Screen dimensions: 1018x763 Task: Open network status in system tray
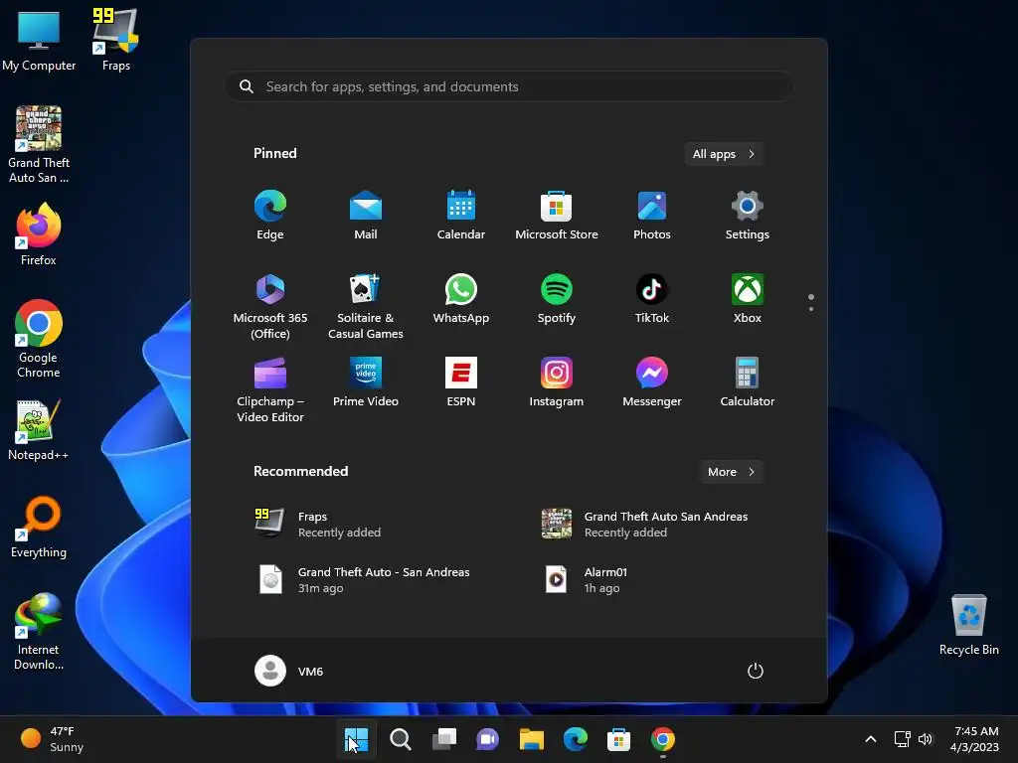(x=902, y=739)
